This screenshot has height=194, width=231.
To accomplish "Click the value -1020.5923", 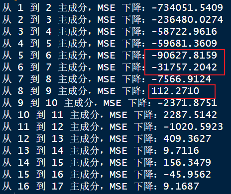I will click(193, 127).
